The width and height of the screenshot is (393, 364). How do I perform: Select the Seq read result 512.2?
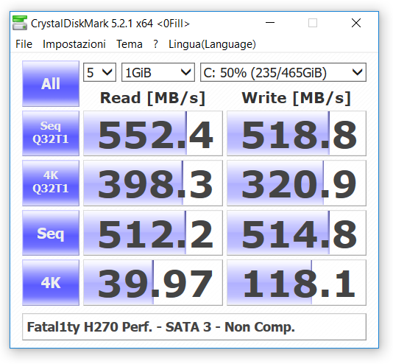pos(153,233)
